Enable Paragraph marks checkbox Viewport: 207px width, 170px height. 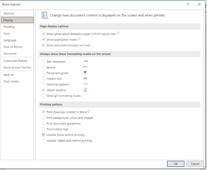(43, 73)
